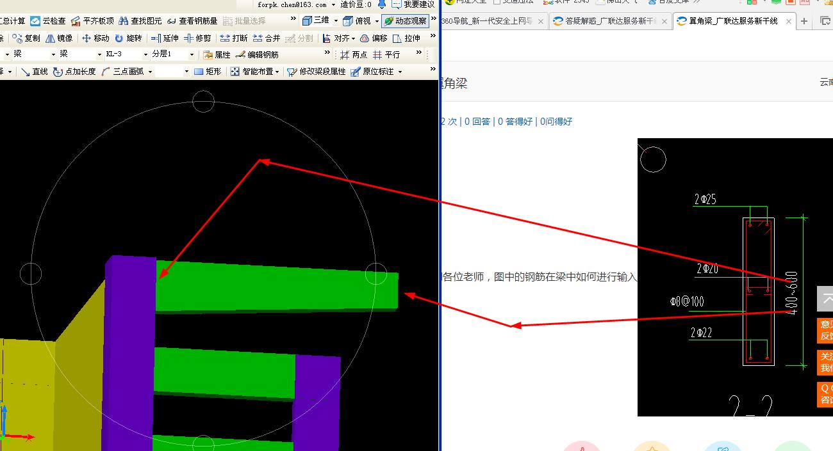This screenshot has width=833, height=451.
Task: Open the empty combo box beside 三点画弧
Action: click(172, 72)
